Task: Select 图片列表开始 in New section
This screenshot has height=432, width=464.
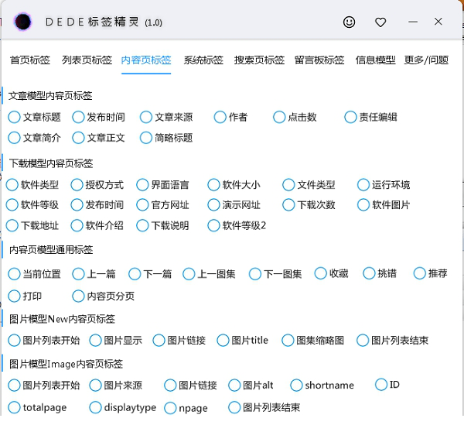Action: point(14,341)
